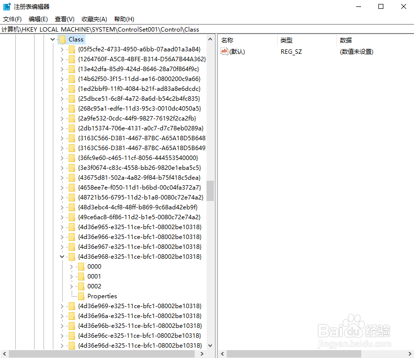Select the {4d36e96d-e325-11ce-bfc1-08002be10318} key
This screenshot has height=358, width=414.
[x=140, y=345]
